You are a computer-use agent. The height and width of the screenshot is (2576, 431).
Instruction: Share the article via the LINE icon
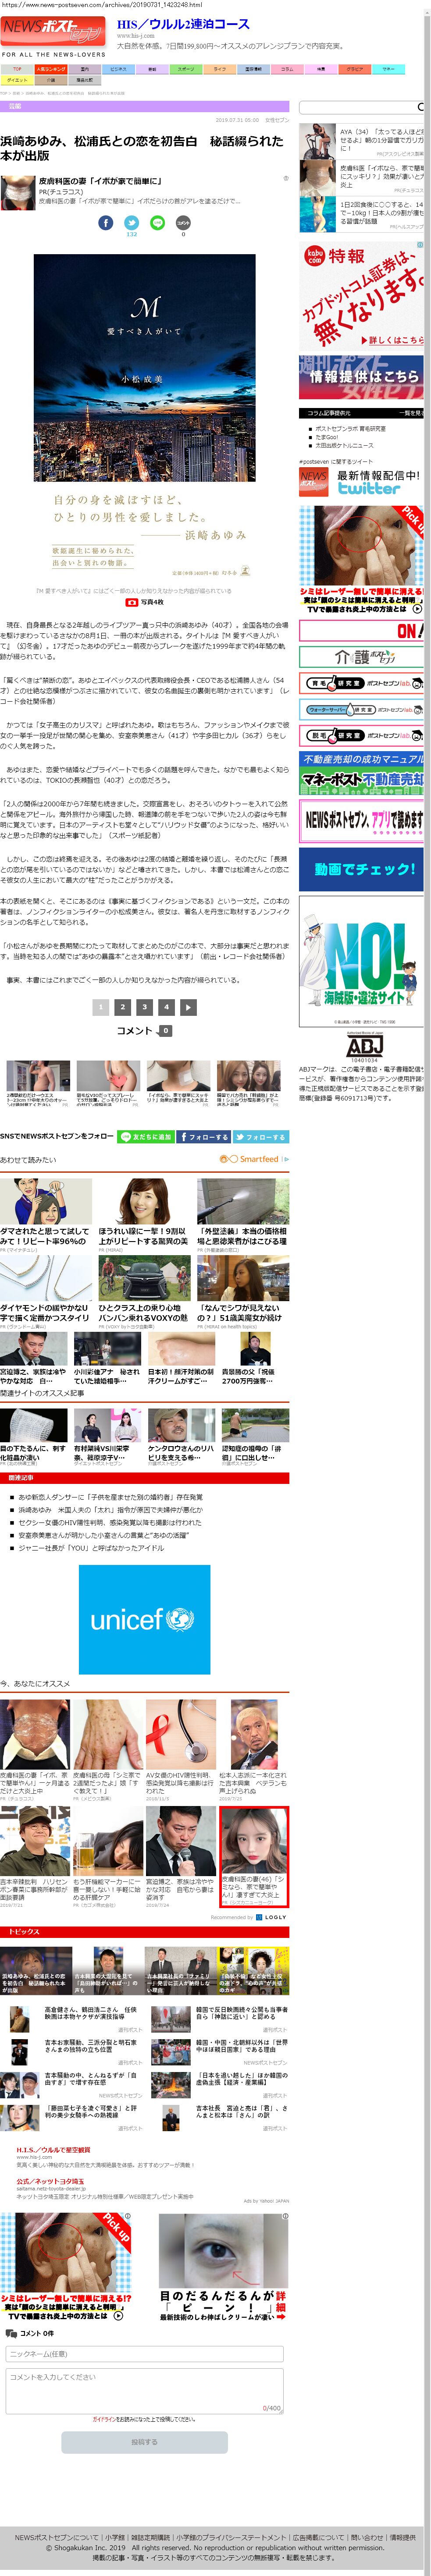coord(157,222)
